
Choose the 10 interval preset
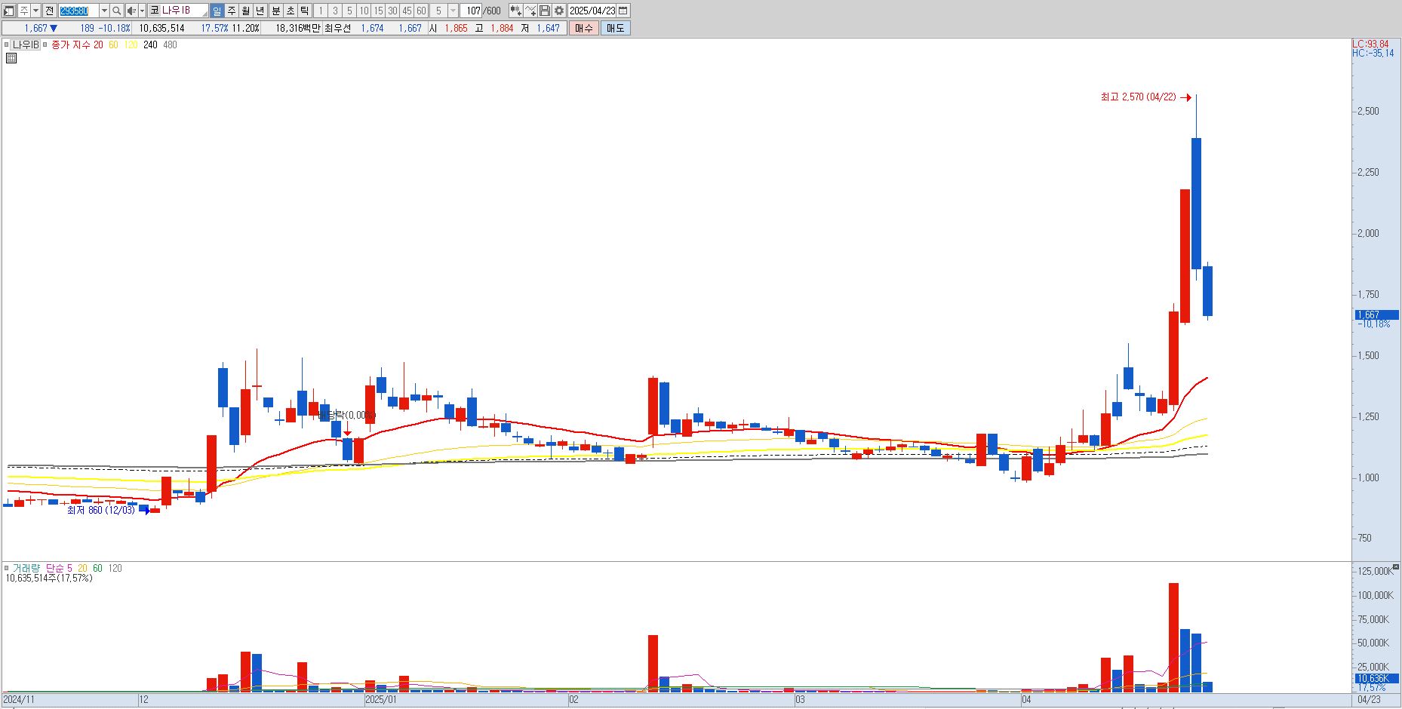[364, 11]
